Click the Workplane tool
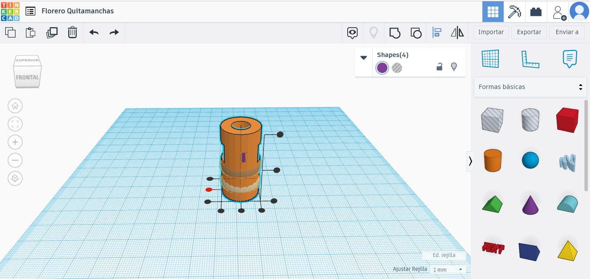Image resolution: width=590 pixels, height=279 pixels. 490,59
